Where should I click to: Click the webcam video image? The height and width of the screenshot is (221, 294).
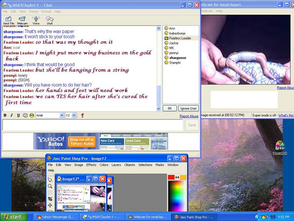click(246, 49)
